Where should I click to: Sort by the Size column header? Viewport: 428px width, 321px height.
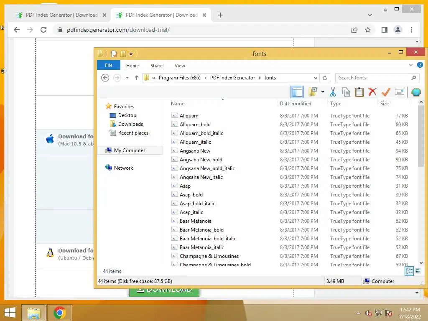[x=385, y=104]
